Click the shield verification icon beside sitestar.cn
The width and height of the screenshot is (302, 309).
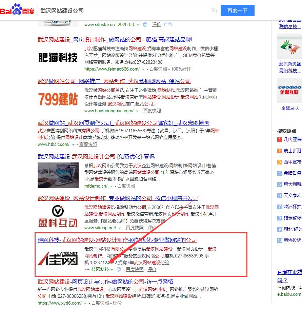(x=145, y=25)
